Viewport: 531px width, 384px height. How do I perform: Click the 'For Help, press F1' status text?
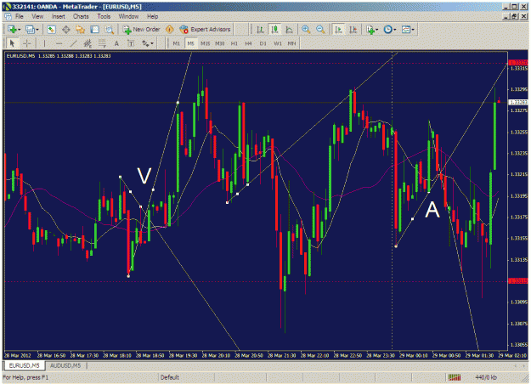click(x=25, y=377)
